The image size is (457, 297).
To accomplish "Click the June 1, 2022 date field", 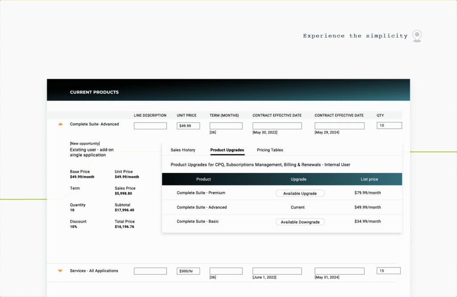I will point(277,271).
